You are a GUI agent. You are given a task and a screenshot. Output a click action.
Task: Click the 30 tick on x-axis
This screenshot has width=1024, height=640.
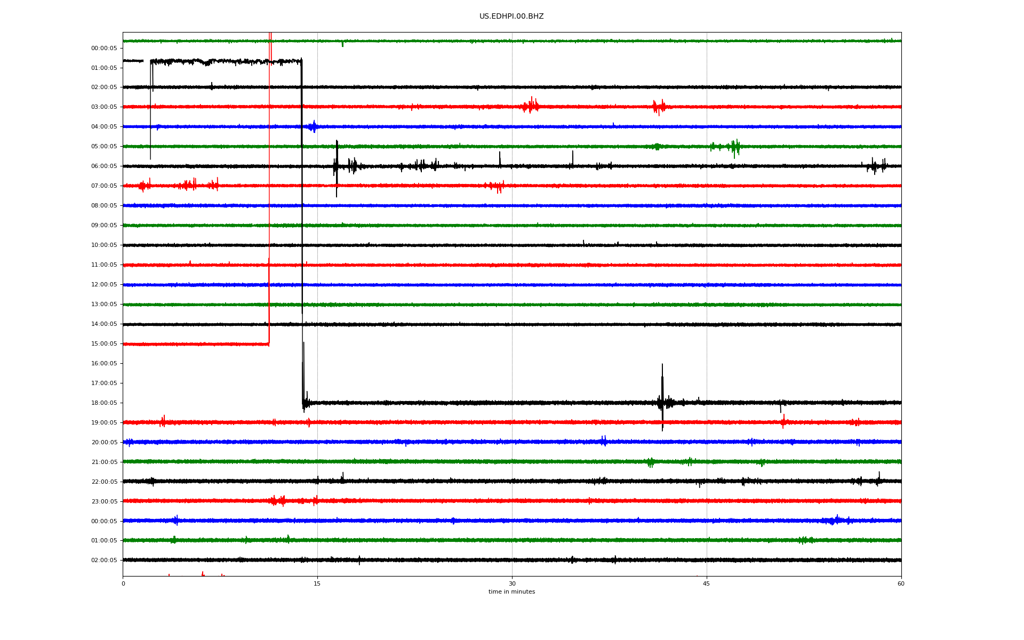point(512,584)
